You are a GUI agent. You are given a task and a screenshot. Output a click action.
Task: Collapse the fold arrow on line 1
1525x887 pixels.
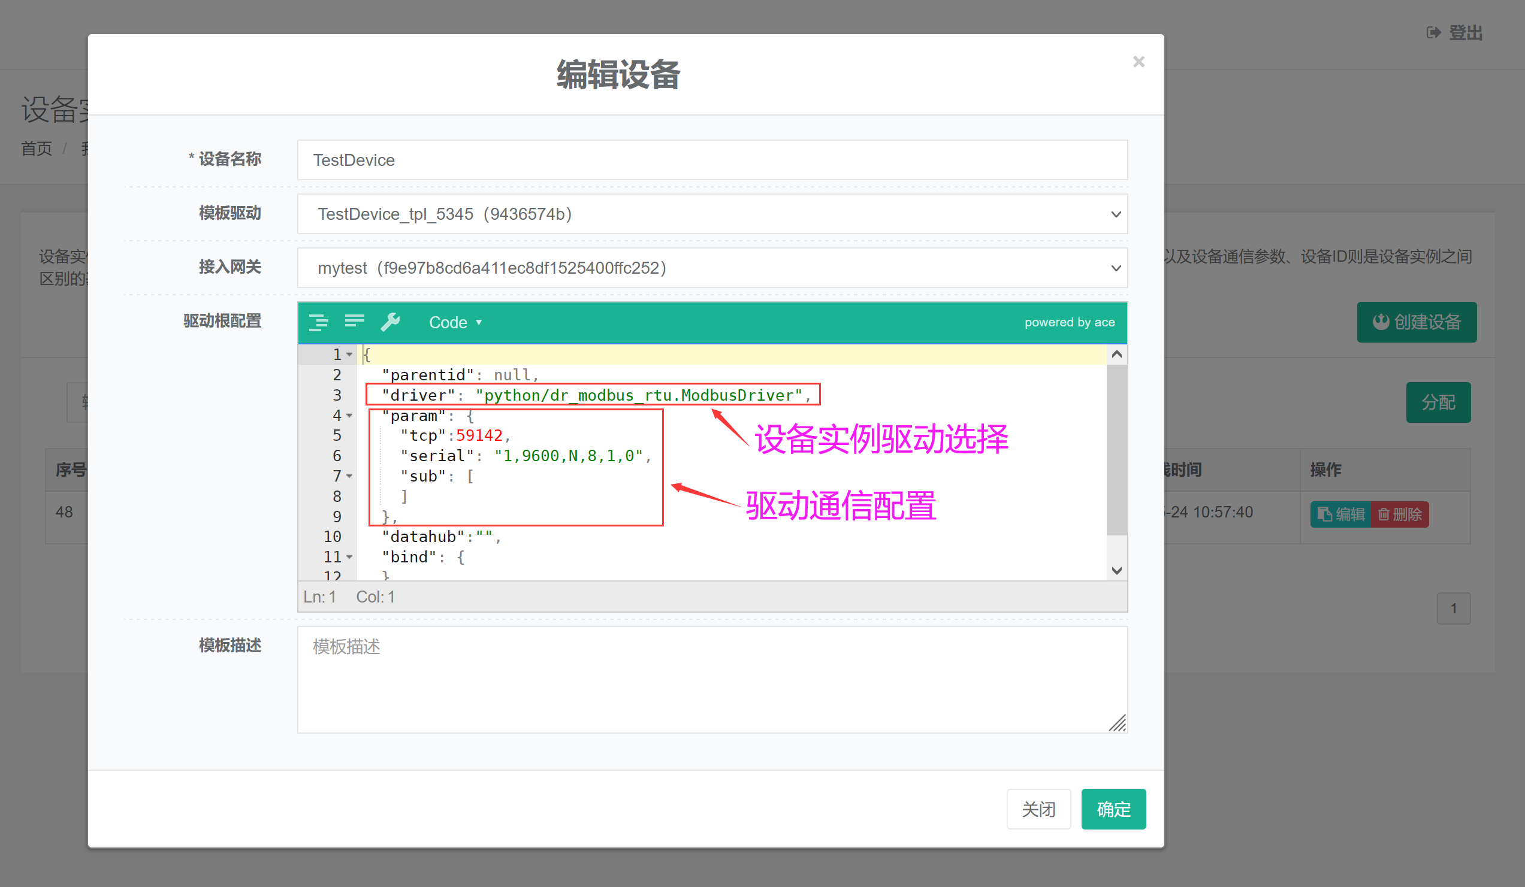(x=350, y=355)
